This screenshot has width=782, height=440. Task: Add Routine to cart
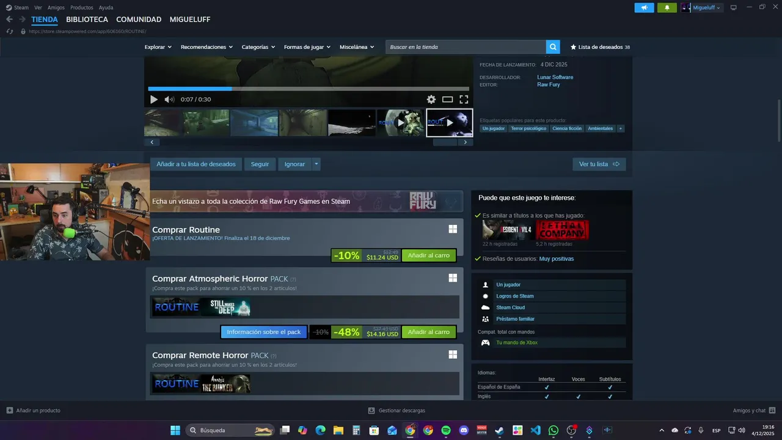point(429,255)
